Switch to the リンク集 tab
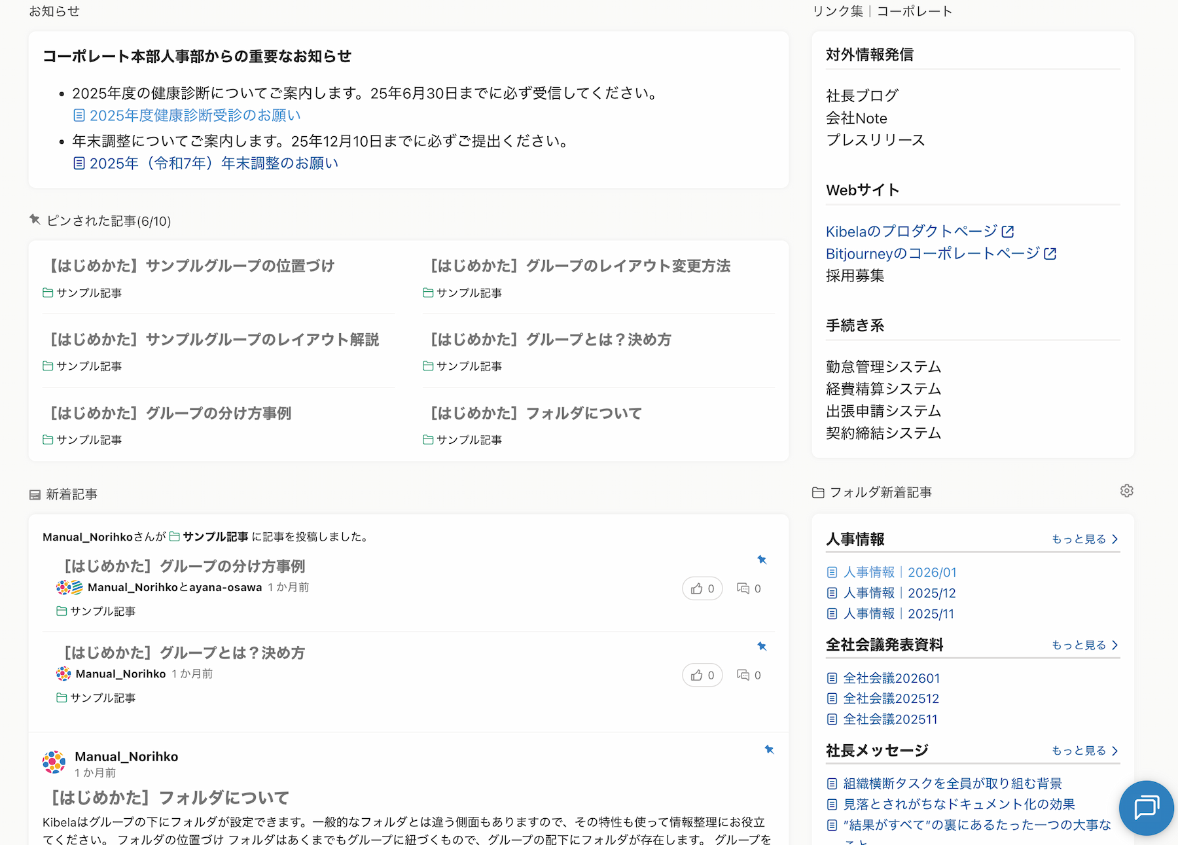This screenshot has width=1178, height=845. coord(837,10)
